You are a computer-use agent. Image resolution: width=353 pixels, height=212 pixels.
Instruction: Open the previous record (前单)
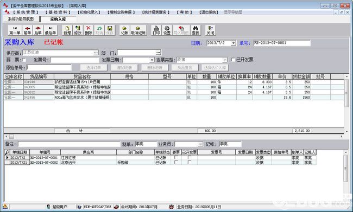tap(27, 30)
